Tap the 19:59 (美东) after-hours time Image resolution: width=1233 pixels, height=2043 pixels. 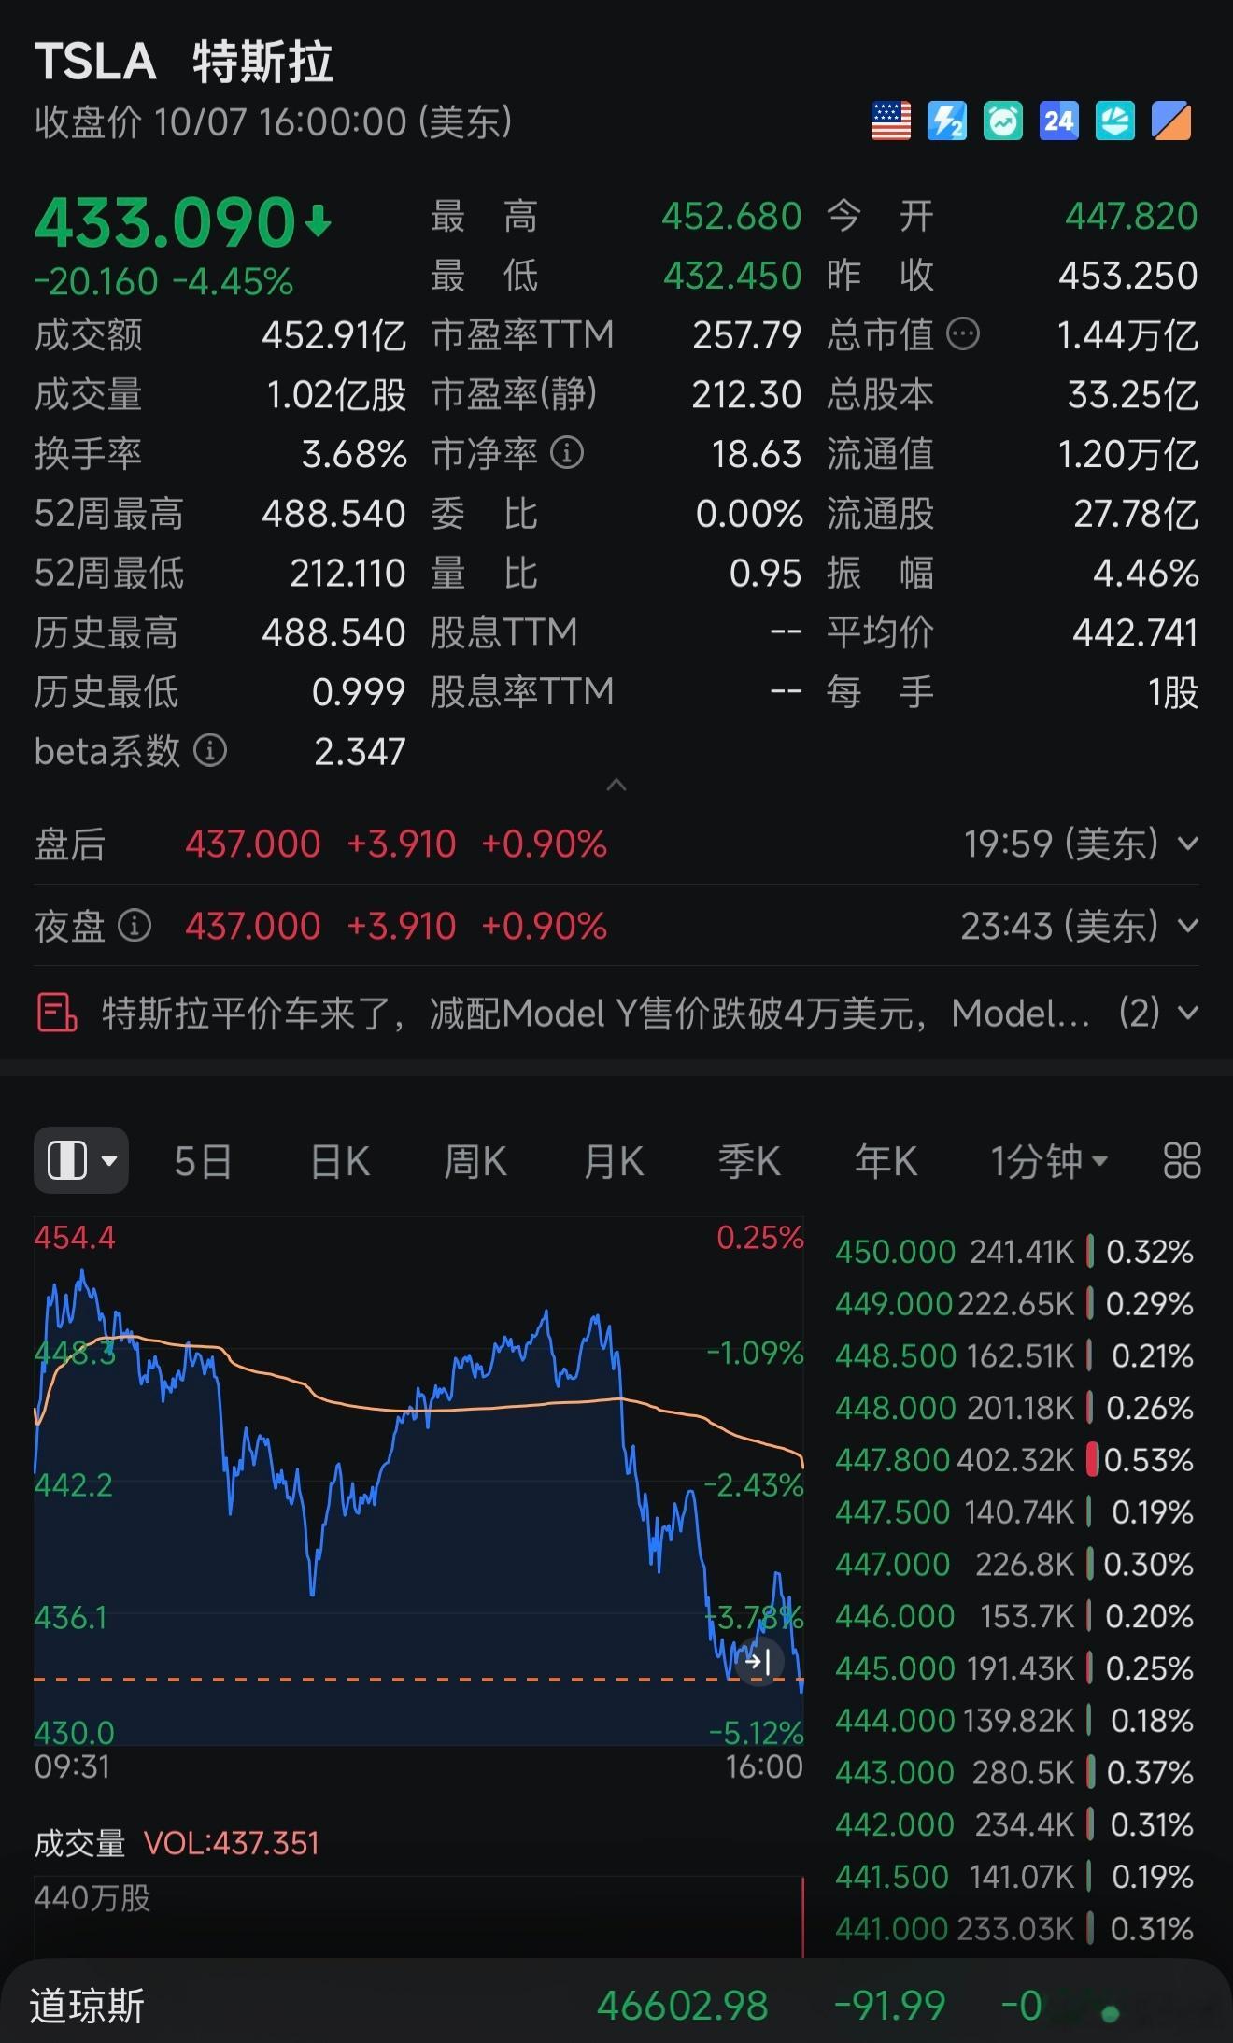tap(1061, 844)
